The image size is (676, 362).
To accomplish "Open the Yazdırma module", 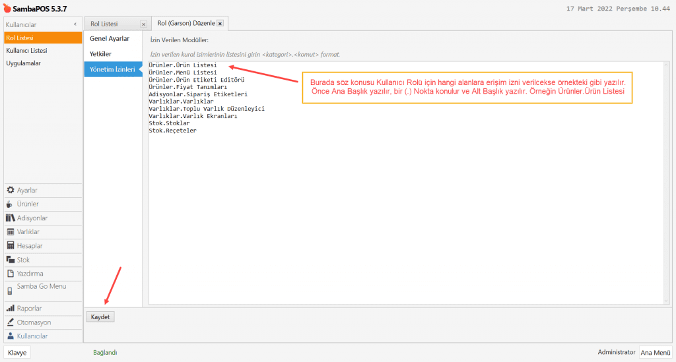I will tap(43, 274).
